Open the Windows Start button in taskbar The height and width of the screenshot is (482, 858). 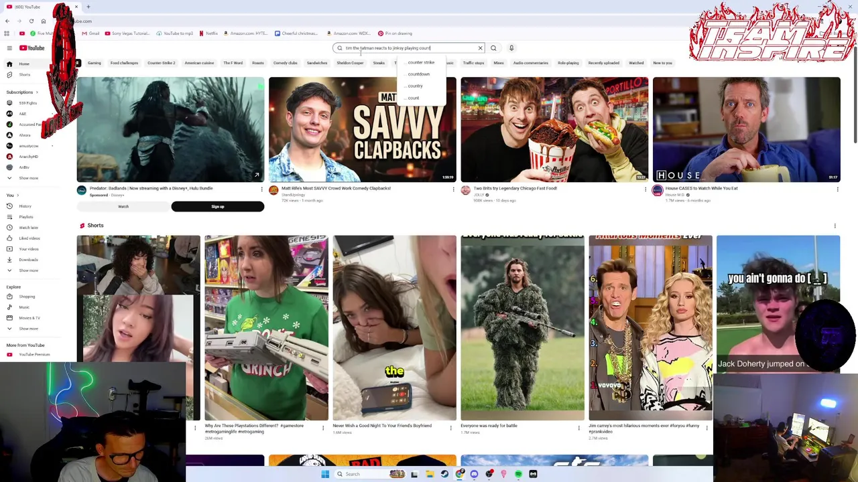[x=325, y=474]
